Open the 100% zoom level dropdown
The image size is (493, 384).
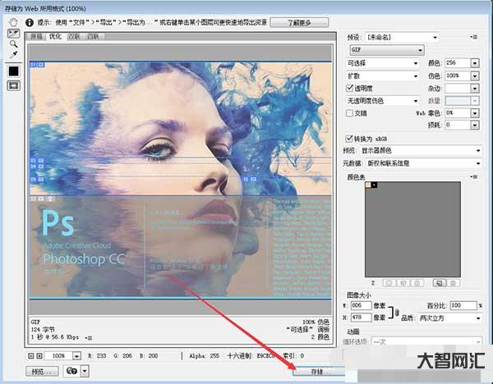pos(76,356)
